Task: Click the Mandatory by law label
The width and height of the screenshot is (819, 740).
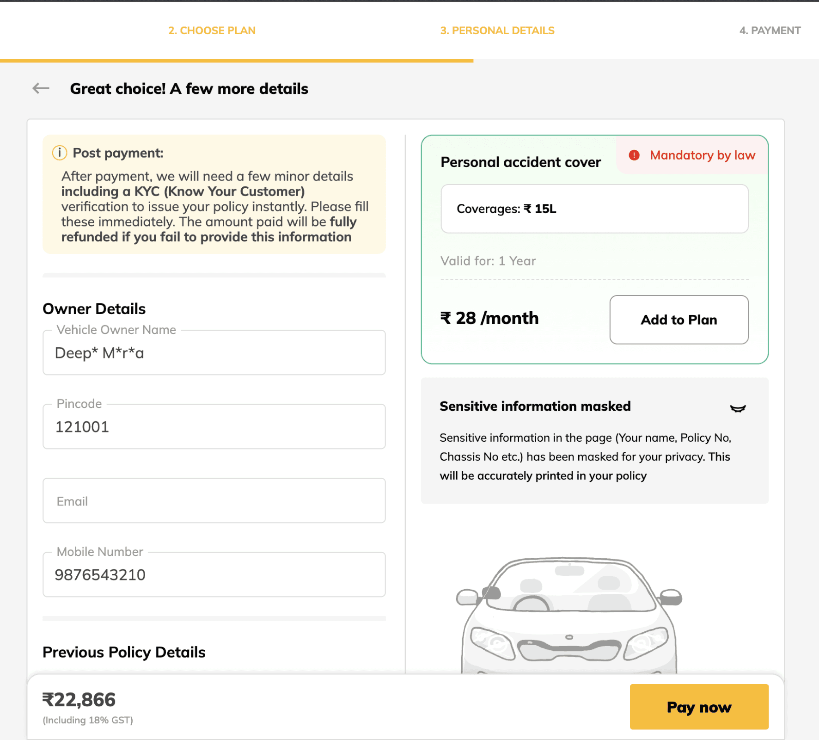Action: (703, 155)
